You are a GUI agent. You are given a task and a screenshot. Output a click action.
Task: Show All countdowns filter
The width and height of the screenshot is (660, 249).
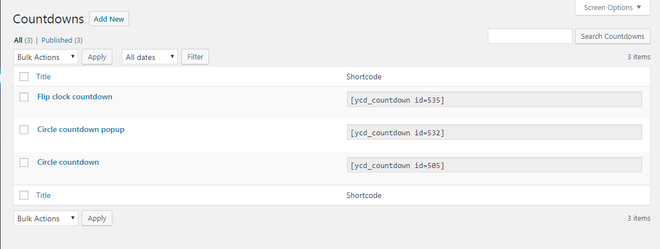coord(18,40)
